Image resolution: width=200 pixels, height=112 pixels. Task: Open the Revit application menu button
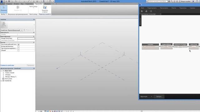point(2,2)
